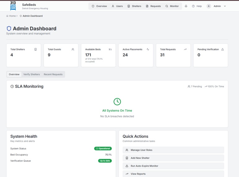Image resolution: width=239 pixels, height=177 pixels.
Task: Click the System Status label
Action: point(18,149)
